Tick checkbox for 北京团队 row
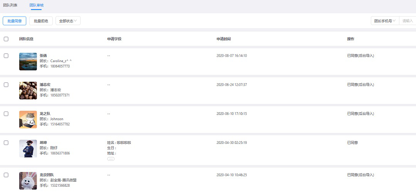 click(6, 175)
